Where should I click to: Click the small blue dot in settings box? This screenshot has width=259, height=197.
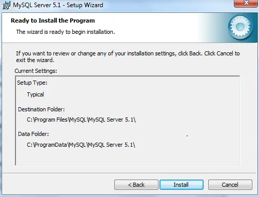pyautogui.click(x=187, y=136)
